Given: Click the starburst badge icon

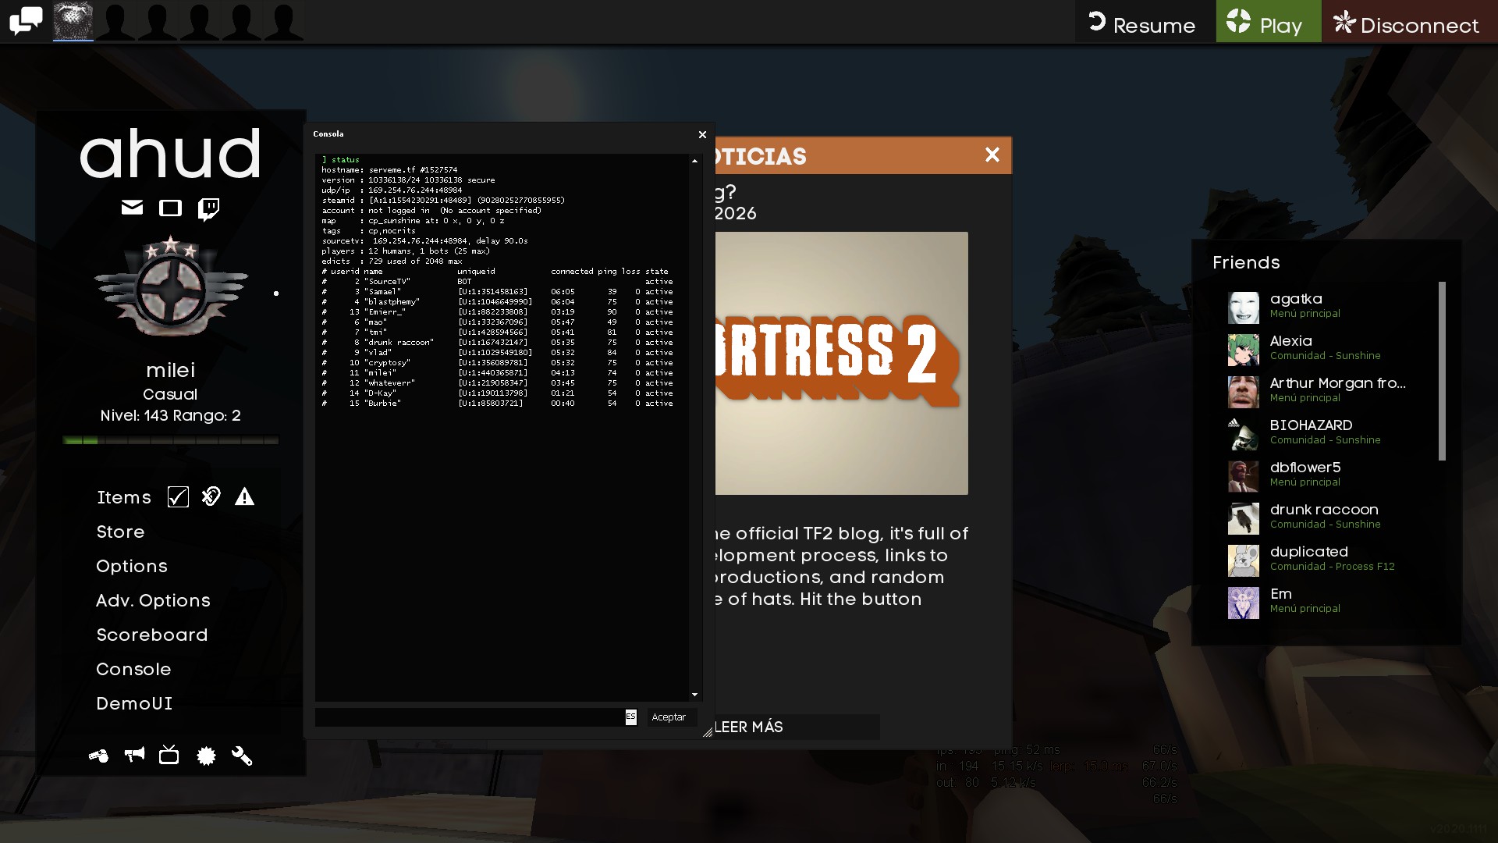Looking at the screenshot, I should [x=206, y=756].
